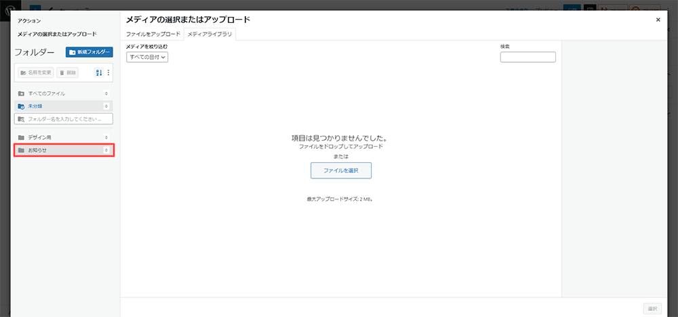678x317 pixels.
Task: Focus the 検索 media search box
Action: click(528, 57)
